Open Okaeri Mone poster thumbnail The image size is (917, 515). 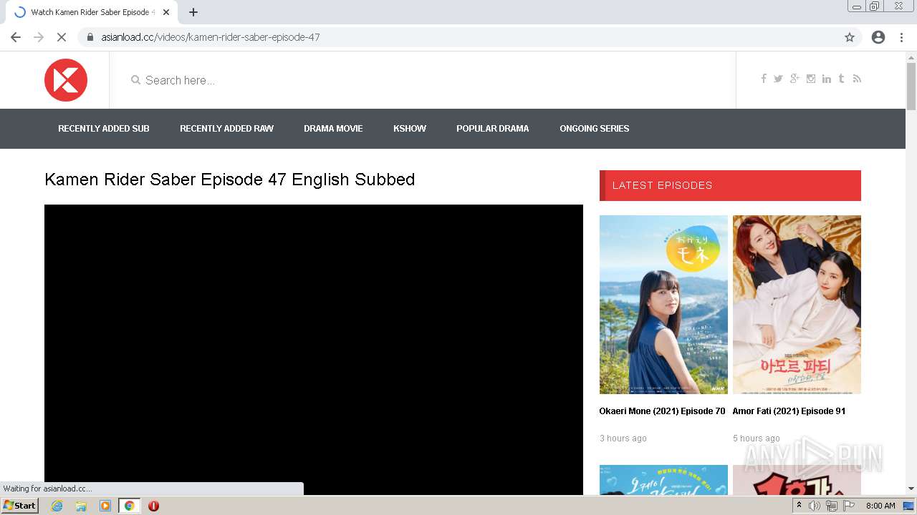(x=663, y=305)
